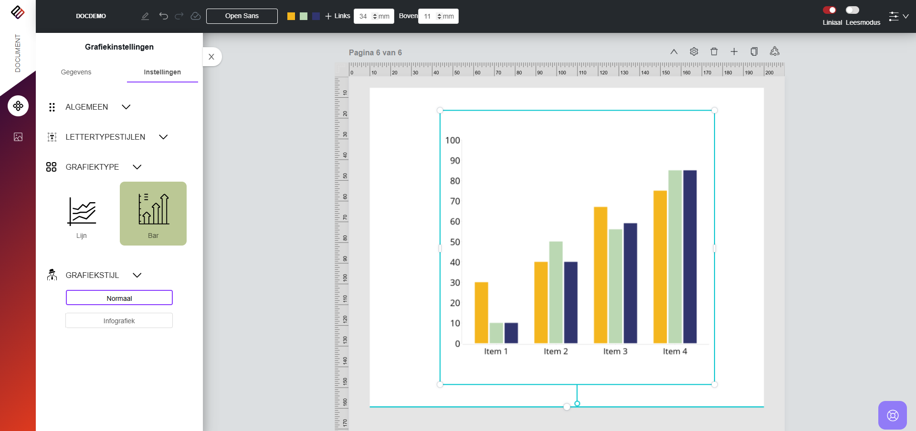Add a new page with plus icon
Screen dimensions: 916x431
(734, 51)
